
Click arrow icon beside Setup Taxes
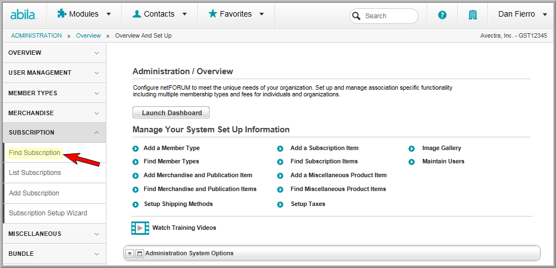pyautogui.click(x=280, y=205)
